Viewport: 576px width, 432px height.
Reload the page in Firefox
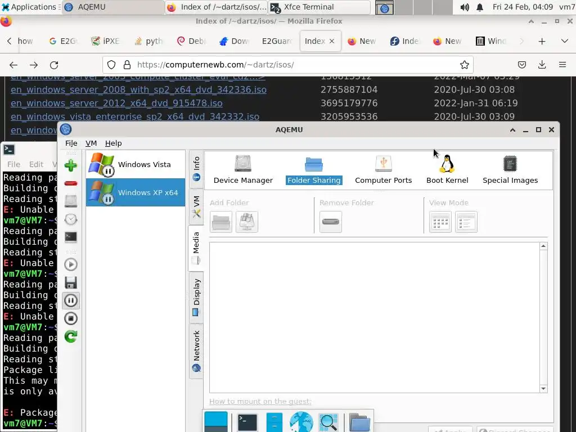tap(54, 65)
